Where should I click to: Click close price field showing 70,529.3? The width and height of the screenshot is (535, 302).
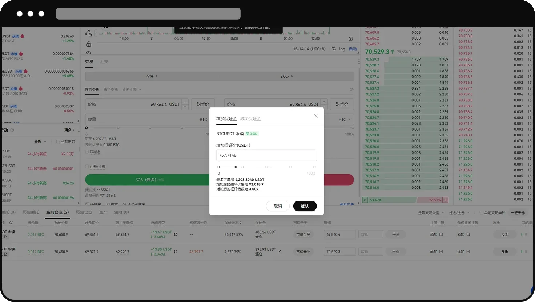pos(340,252)
